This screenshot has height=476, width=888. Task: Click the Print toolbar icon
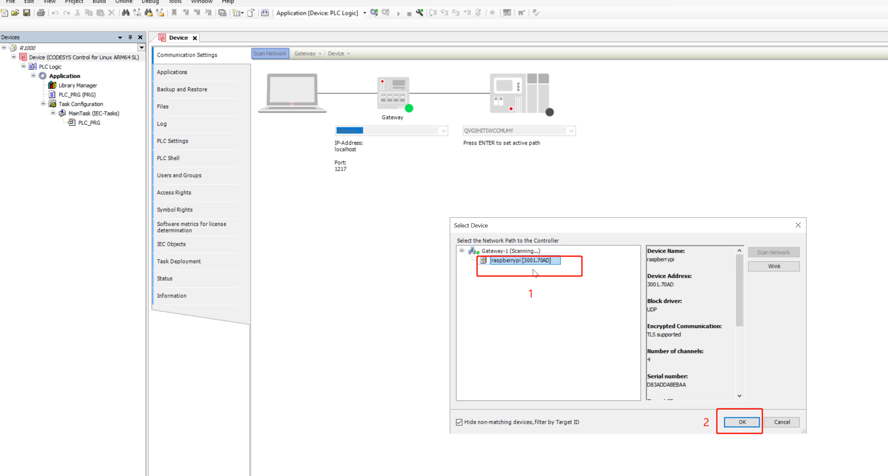(41, 13)
